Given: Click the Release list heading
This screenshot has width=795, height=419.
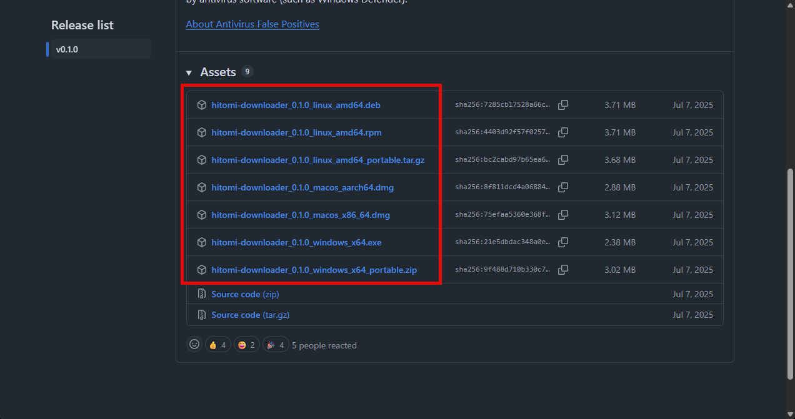Looking at the screenshot, I should (82, 26).
